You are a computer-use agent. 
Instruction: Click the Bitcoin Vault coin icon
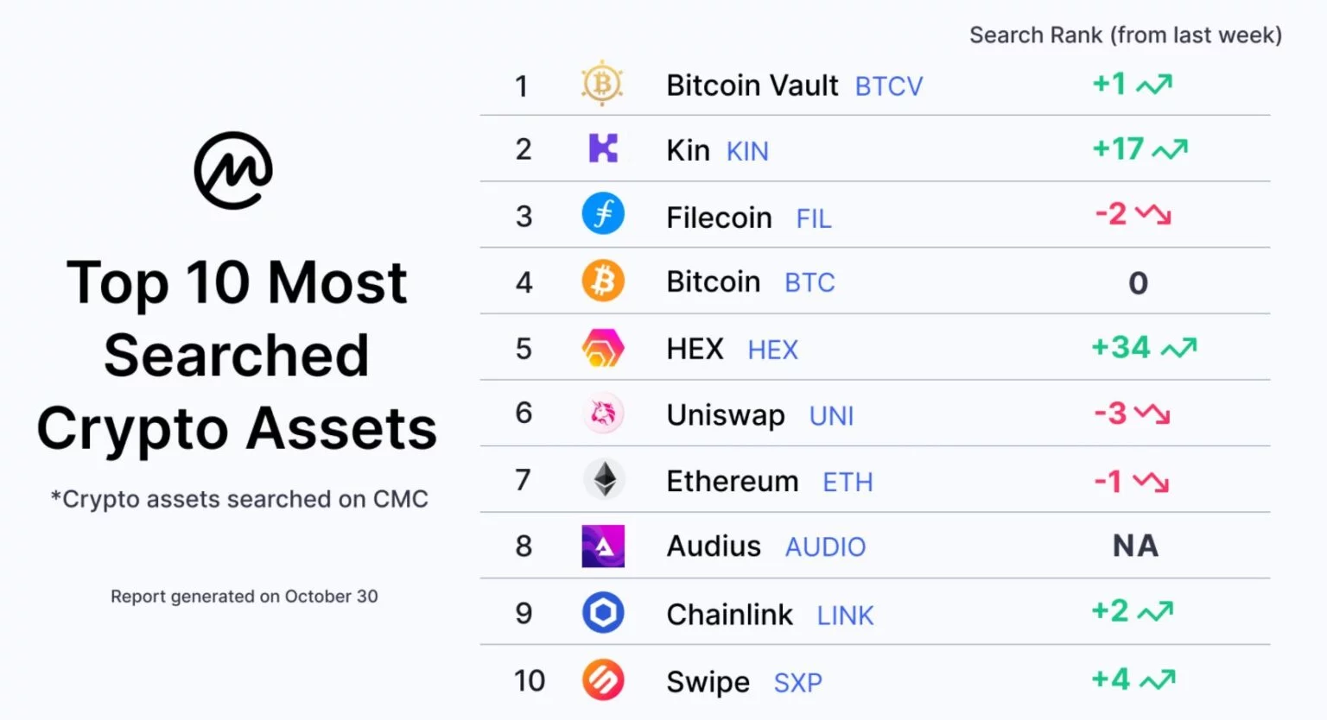(x=602, y=84)
